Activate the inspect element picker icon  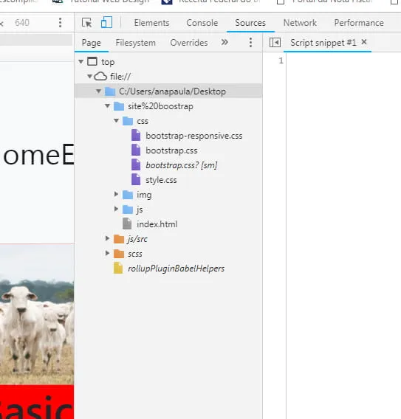pyautogui.click(x=86, y=23)
